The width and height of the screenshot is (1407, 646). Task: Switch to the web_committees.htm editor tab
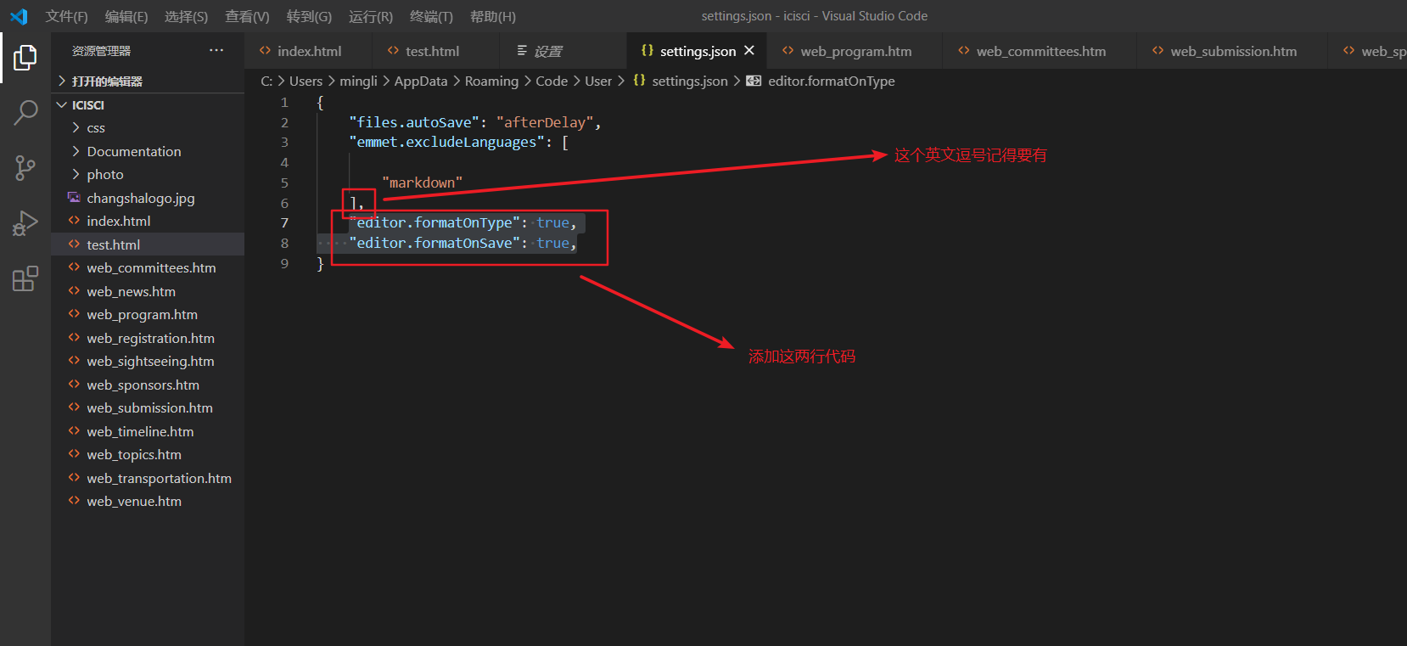(1040, 51)
